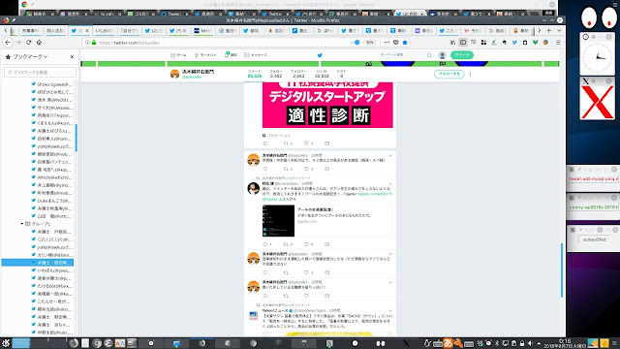The image size is (620, 349).
Task: Go to Twitter ホーム in nav bar
Action: point(178,55)
